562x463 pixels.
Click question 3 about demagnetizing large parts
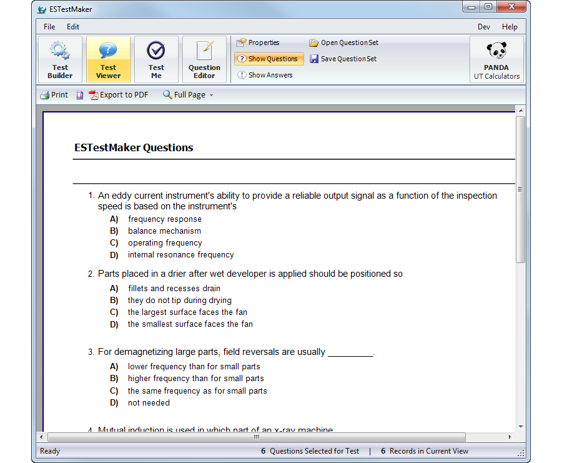click(236, 352)
